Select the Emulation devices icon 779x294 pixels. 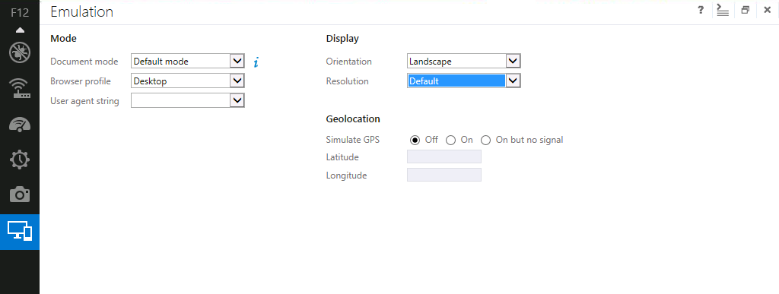(20, 232)
